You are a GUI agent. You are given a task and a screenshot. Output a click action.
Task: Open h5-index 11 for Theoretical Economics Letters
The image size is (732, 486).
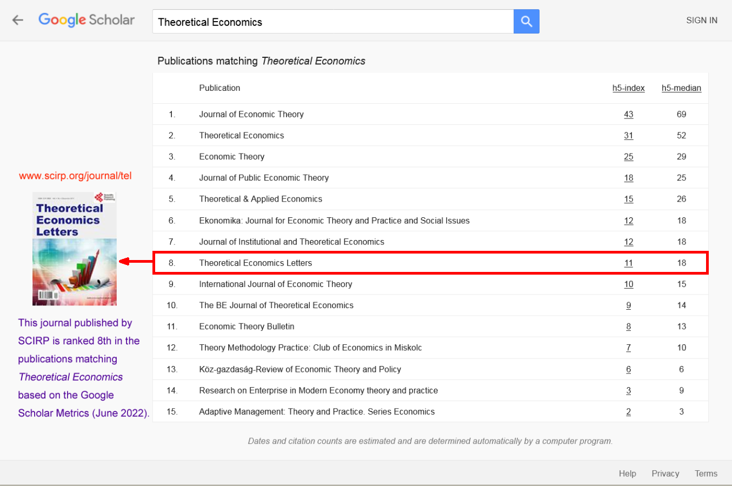tap(628, 263)
